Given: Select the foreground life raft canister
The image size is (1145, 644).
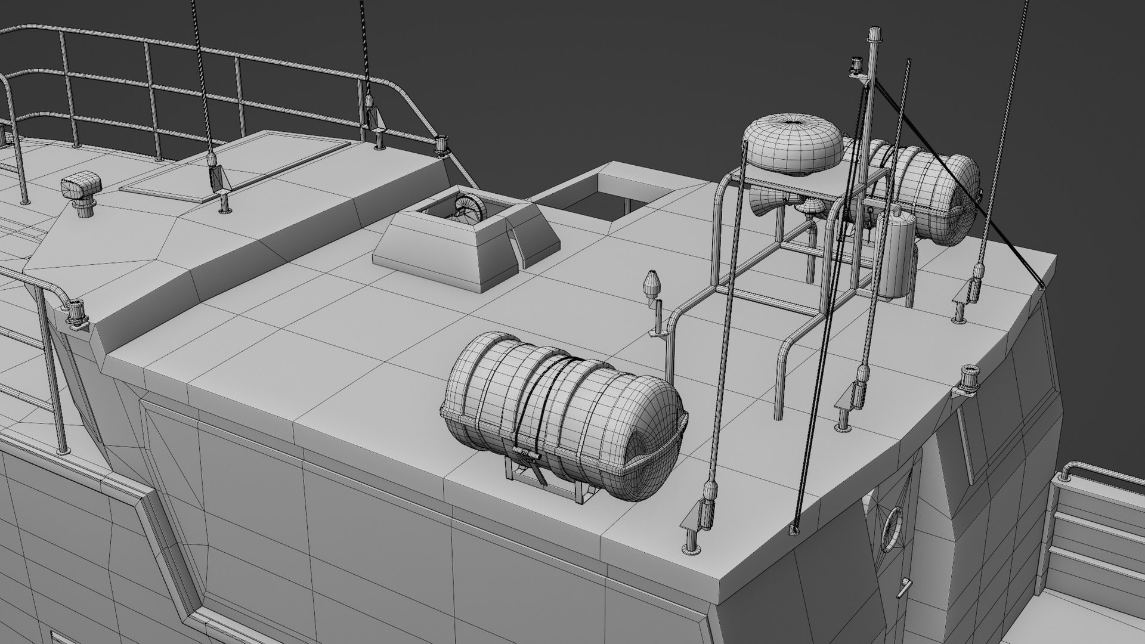Looking at the screenshot, I should (564, 416).
